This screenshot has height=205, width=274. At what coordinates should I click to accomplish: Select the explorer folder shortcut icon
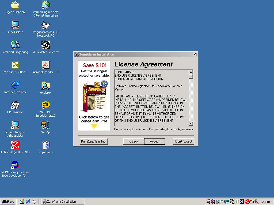(x=45, y=88)
